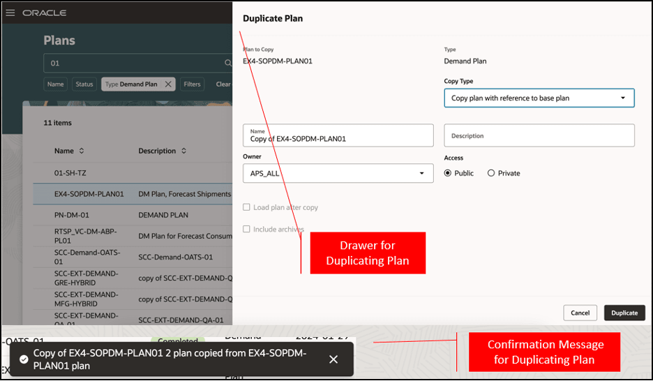Click the search magnifier icon in Plans

point(228,63)
